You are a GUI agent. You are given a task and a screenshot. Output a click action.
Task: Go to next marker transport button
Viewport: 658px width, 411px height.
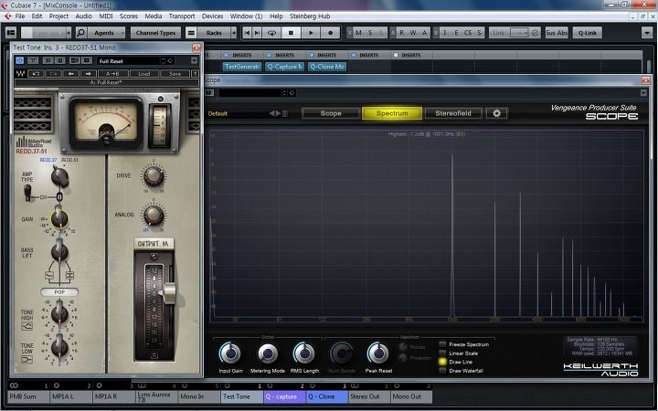257,33
